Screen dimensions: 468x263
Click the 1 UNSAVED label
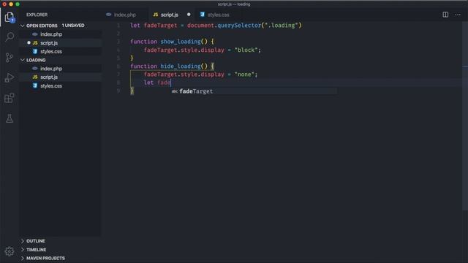73,26
